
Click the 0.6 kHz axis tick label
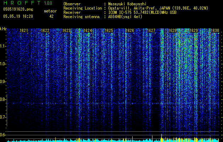click(x=3, y=135)
